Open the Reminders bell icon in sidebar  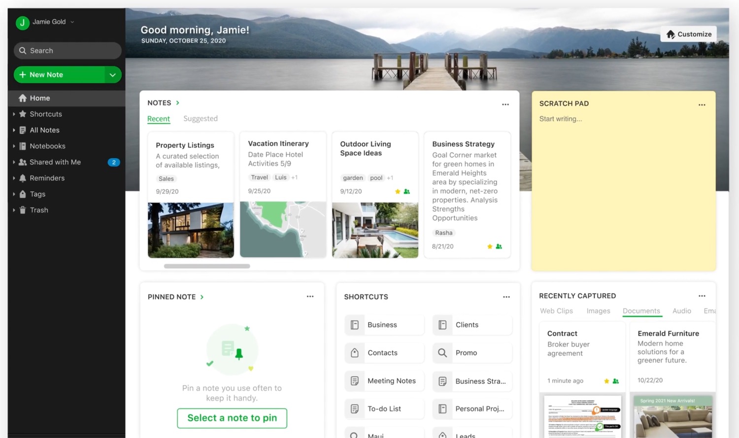coord(23,178)
